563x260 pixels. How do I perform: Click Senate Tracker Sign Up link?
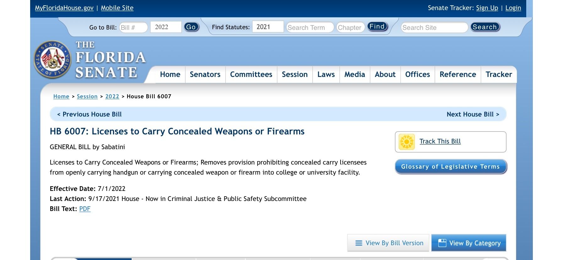[x=487, y=8]
